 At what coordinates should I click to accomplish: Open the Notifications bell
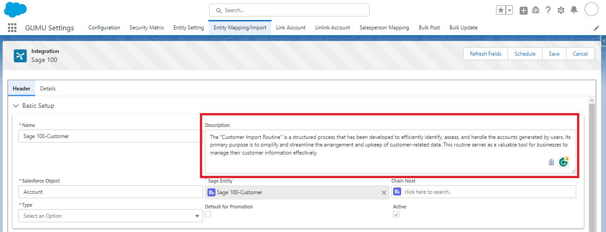(574, 10)
